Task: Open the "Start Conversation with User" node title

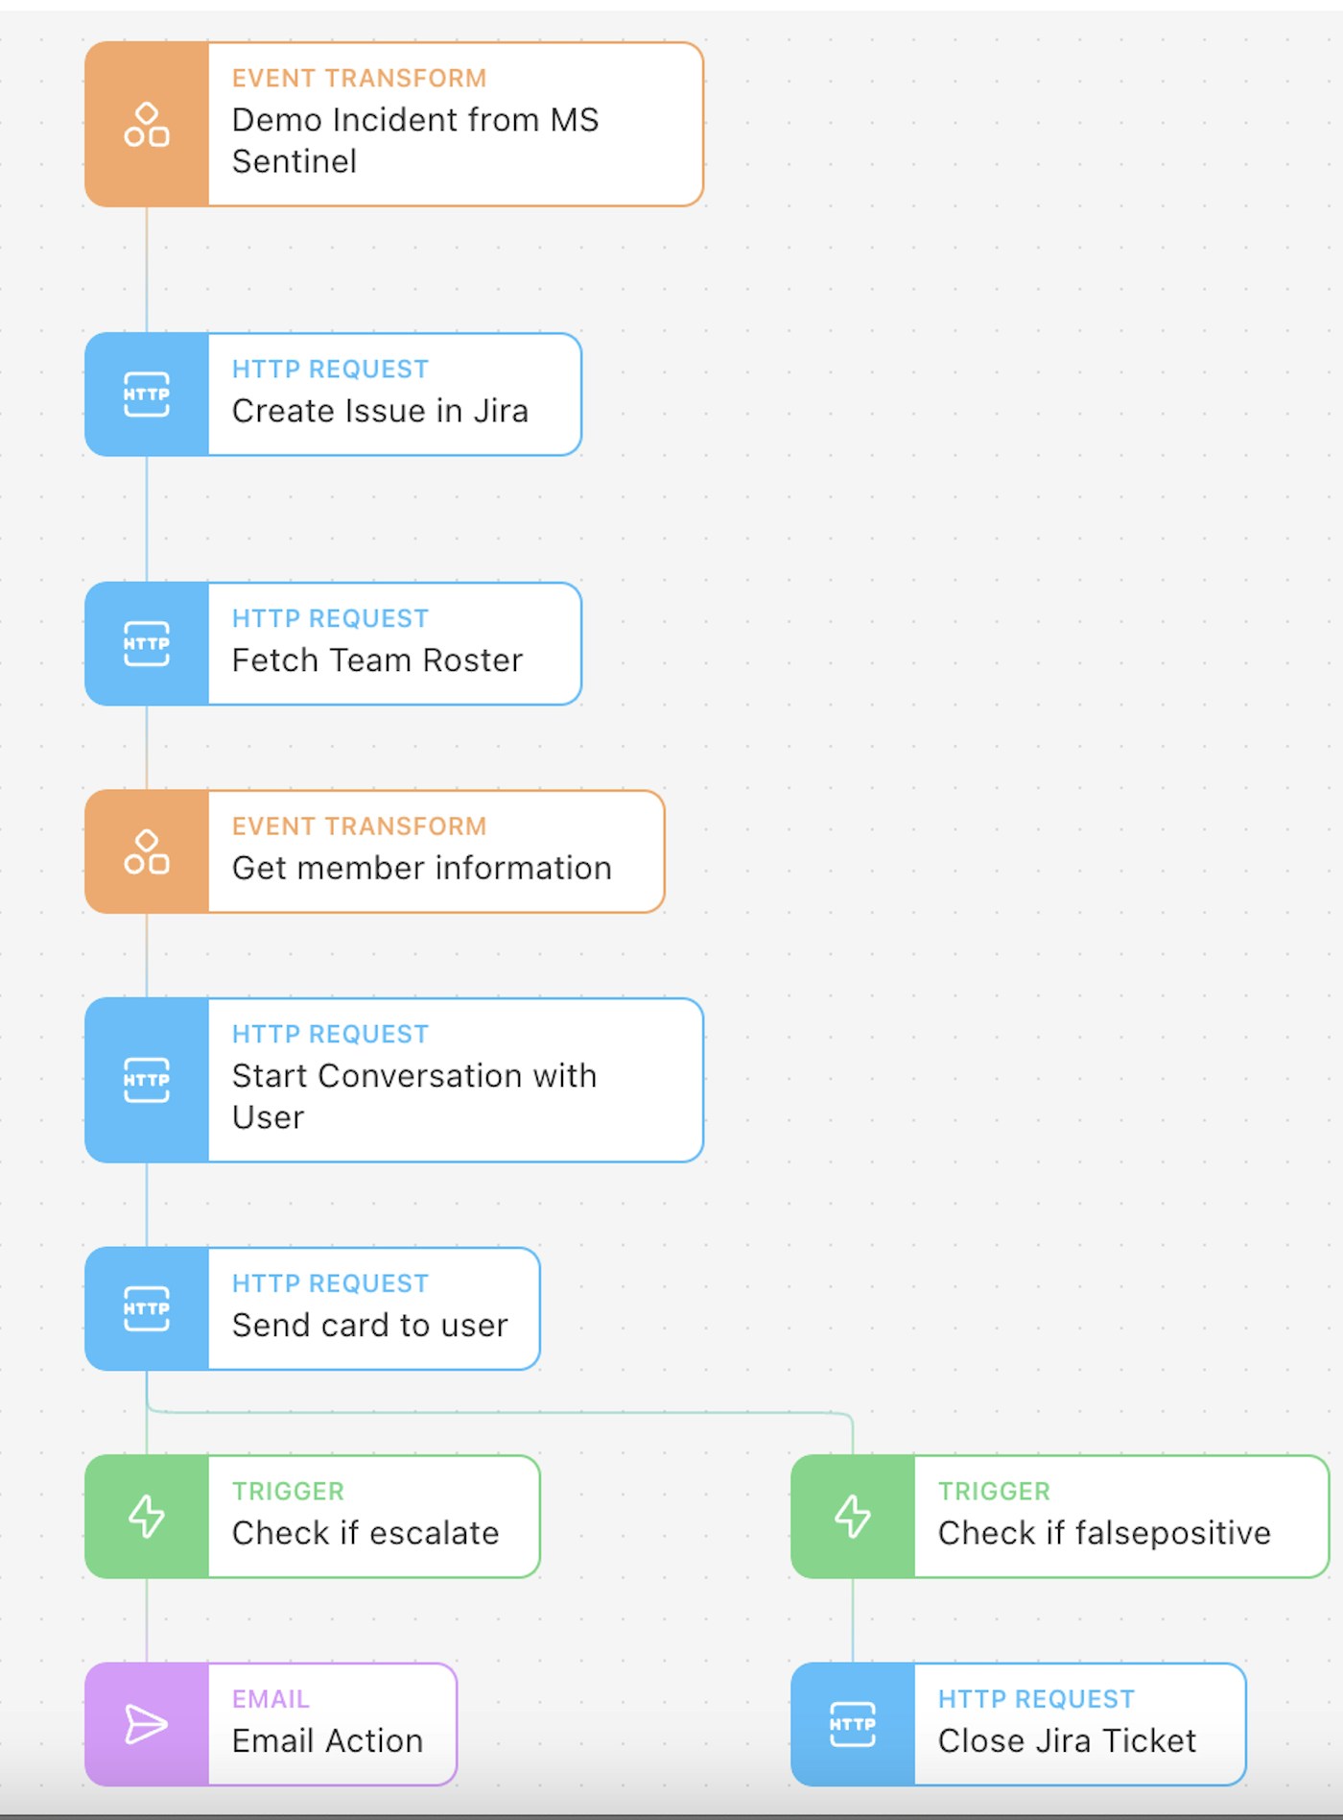Action: 413,1096
